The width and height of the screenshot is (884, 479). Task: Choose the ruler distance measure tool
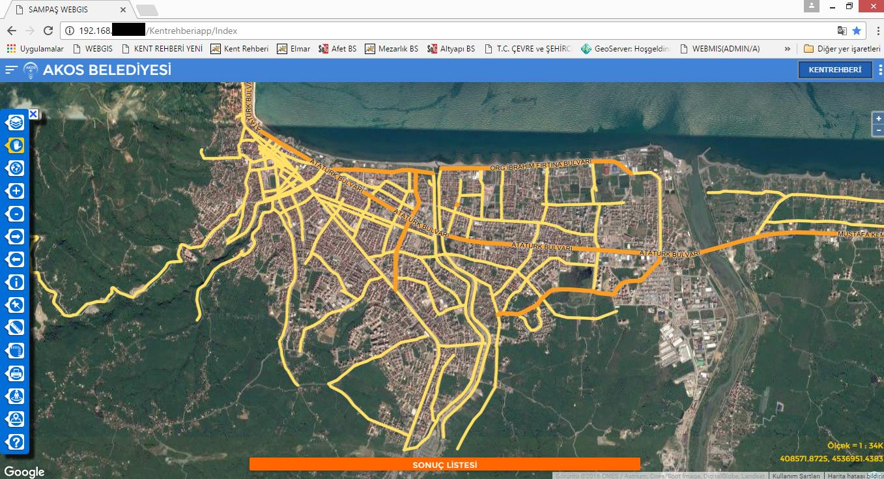(x=16, y=327)
